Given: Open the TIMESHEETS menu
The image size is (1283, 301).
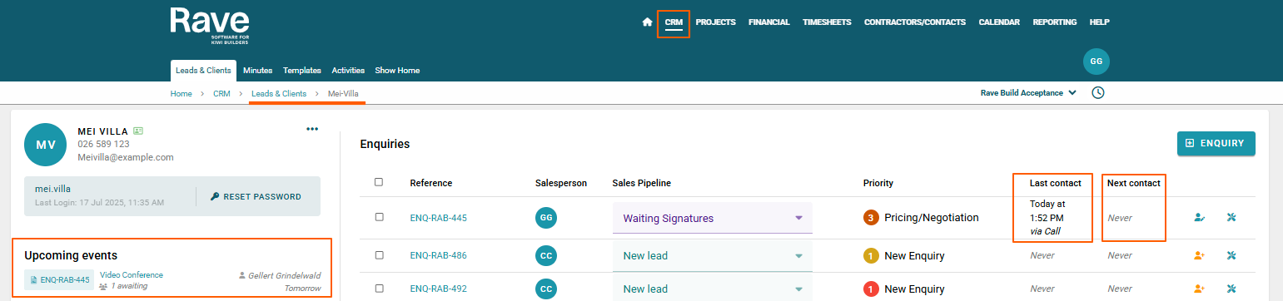Looking at the screenshot, I should pyautogui.click(x=827, y=22).
